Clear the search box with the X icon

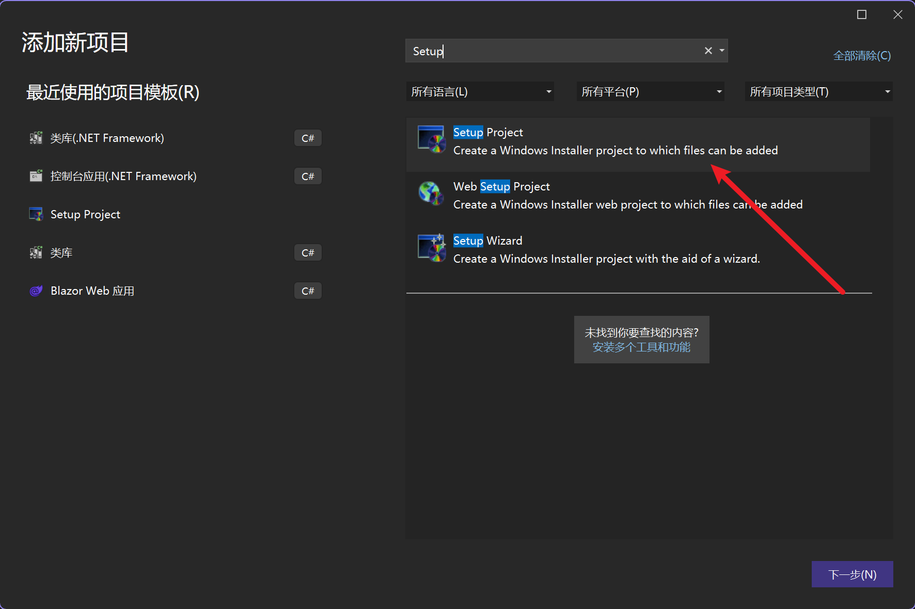pos(708,51)
